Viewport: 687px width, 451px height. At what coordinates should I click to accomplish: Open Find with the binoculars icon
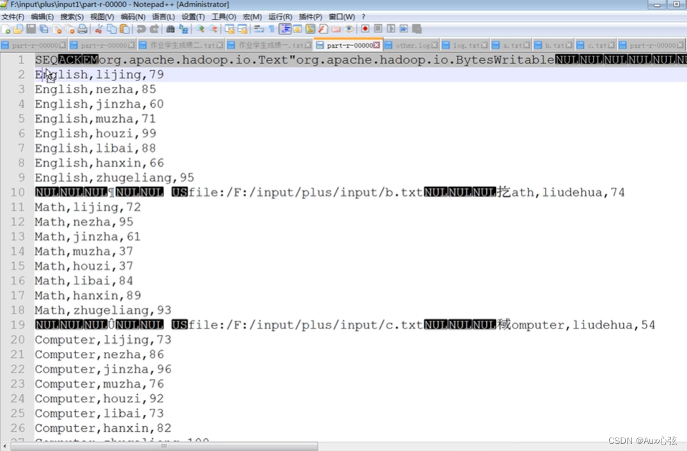170,28
